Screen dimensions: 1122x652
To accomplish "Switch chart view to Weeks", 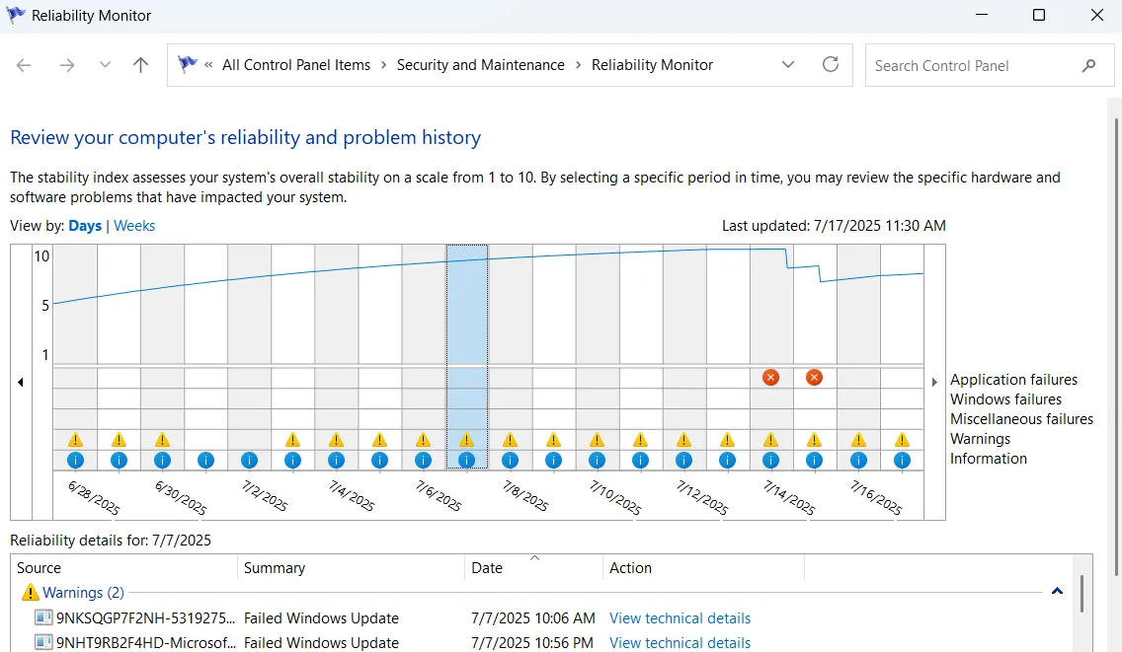I will [x=134, y=226].
